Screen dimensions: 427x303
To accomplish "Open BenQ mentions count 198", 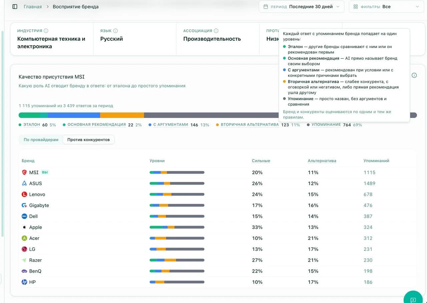I will (368, 271).
